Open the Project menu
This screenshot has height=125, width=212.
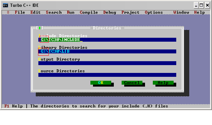click(x=130, y=12)
